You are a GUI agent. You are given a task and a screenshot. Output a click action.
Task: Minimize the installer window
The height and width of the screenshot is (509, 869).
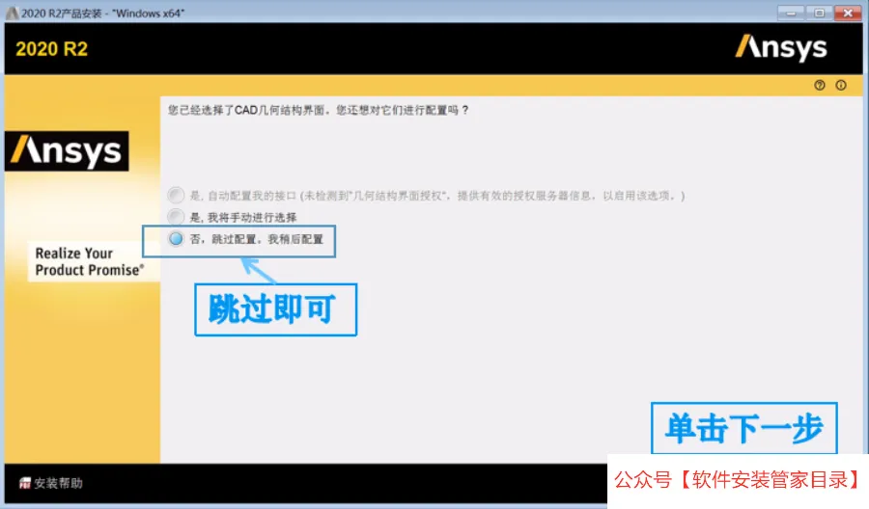coord(791,13)
